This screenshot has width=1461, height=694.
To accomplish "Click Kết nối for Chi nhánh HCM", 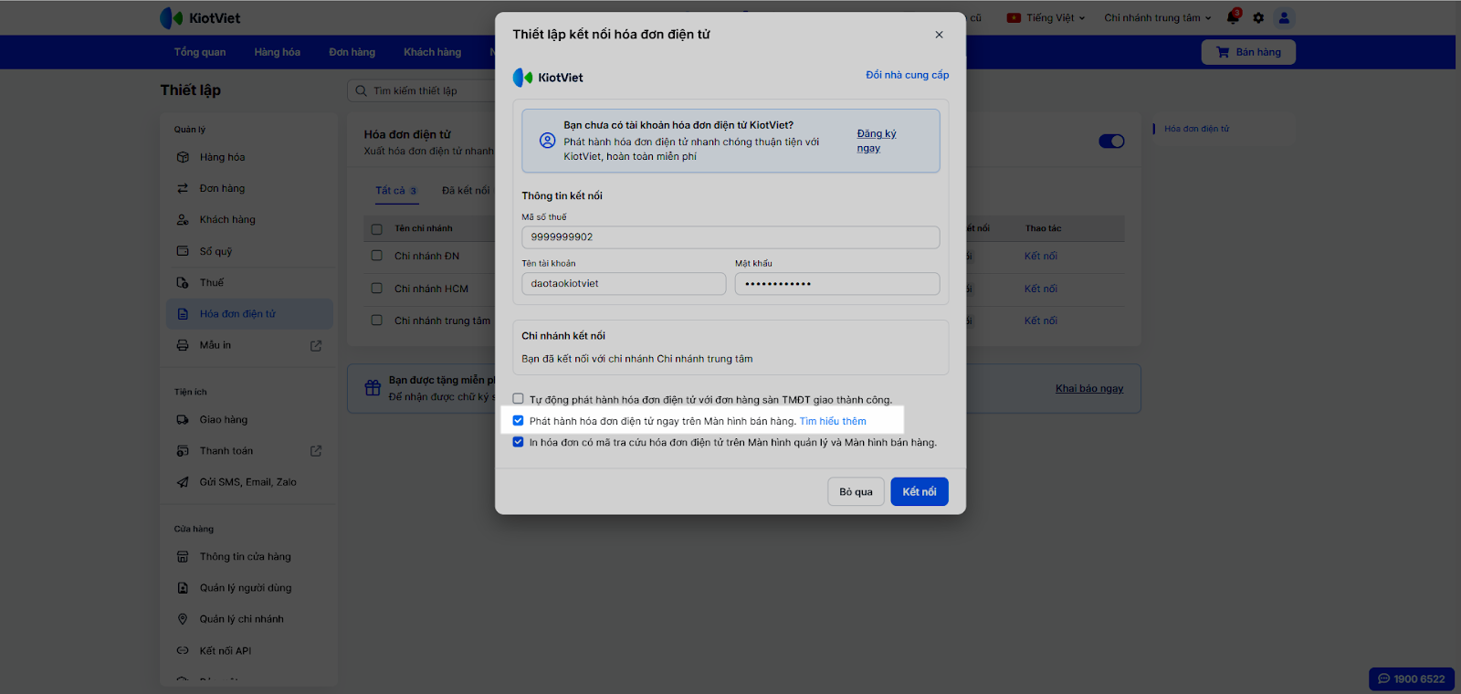I will 1041,289.
